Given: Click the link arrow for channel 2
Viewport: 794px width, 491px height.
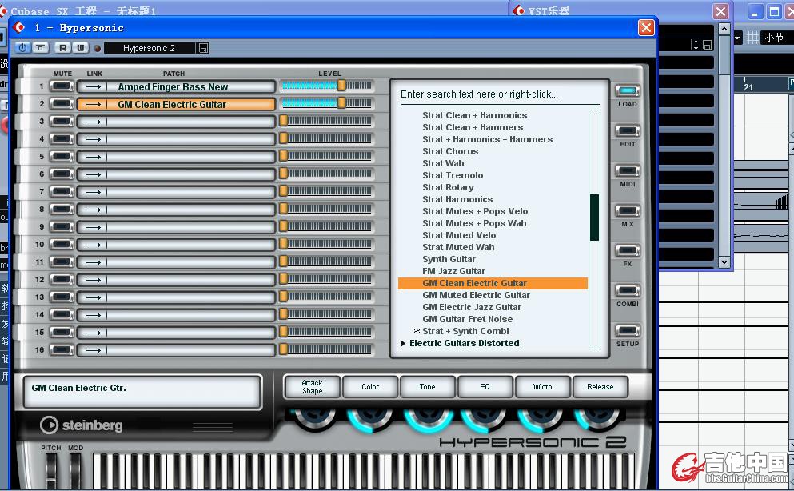Looking at the screenshot, I should [x=94, y=105].
